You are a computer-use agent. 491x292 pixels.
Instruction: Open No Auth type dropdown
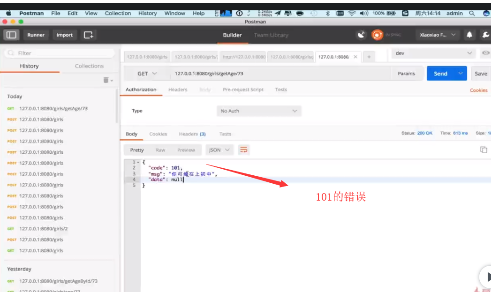click(259, 111)
